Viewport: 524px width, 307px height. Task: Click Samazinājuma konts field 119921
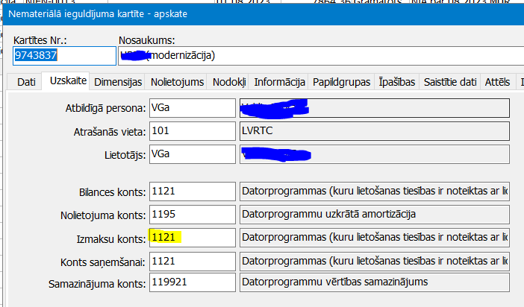coord(192,282)
